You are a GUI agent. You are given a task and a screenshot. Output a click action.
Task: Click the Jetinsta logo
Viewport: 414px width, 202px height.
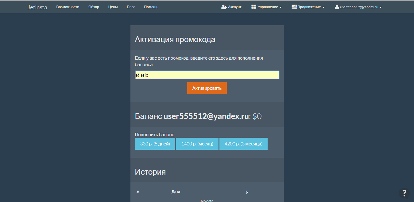pyautogui.click(x=37, y=7)
